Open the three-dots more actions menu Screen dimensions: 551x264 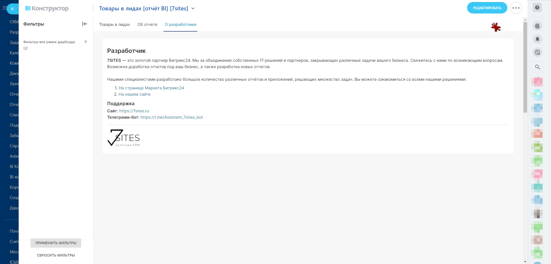click(x=516, y=8)
